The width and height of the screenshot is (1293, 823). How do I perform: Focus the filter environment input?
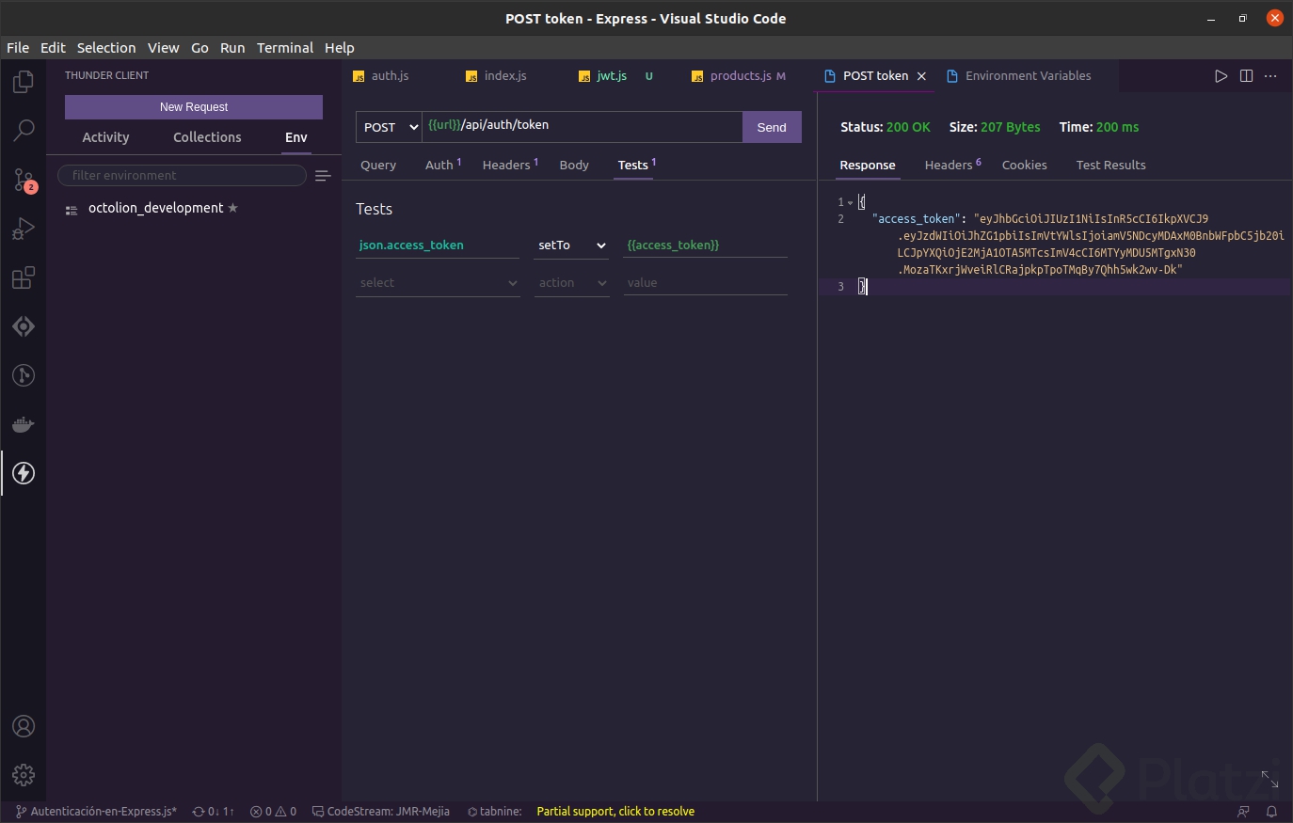tap(182, 176)
